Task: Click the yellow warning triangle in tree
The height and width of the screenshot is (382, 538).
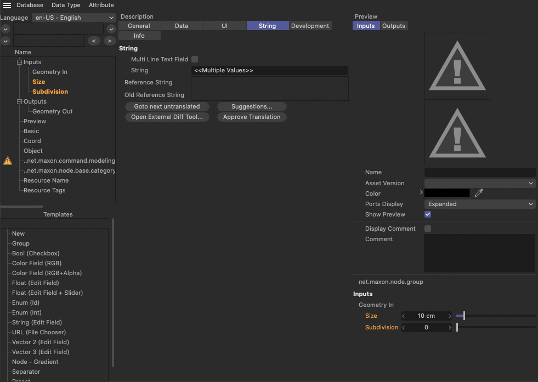Action: tap(8, 161)
